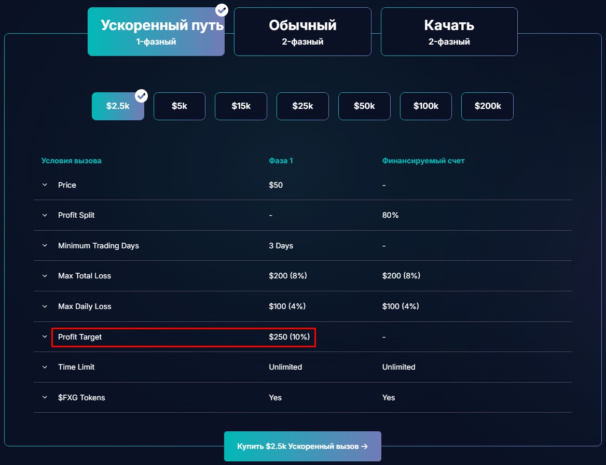Expand the $FXG Tokens row chevron
This screenshot has width=606, height=465.
point(45,398)
